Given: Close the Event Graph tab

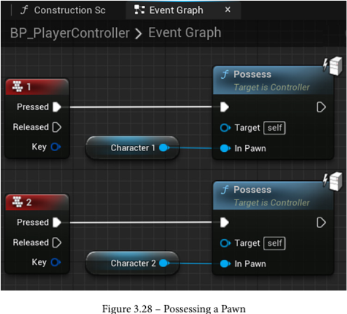Looking at the screenshot, I should pos(227,10).
